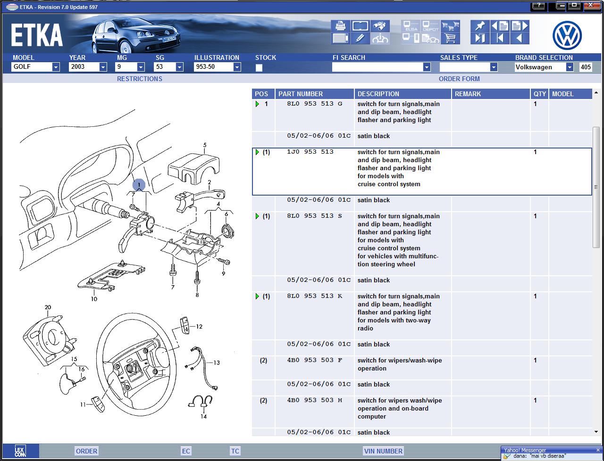Click the Lexcom logo icon
This screenshot has height=461, width=604.
(20, 451)
